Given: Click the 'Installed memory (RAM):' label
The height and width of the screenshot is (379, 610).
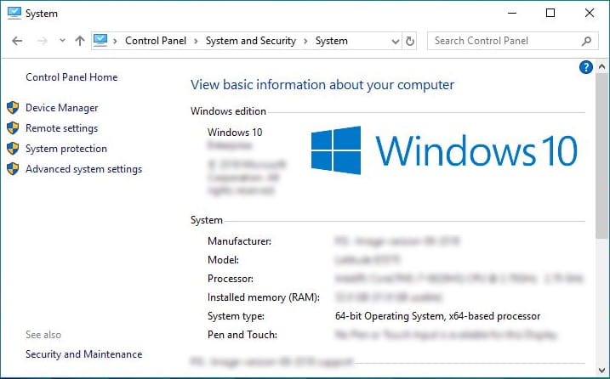Looking at the screenshot, I should click(264, 297).
